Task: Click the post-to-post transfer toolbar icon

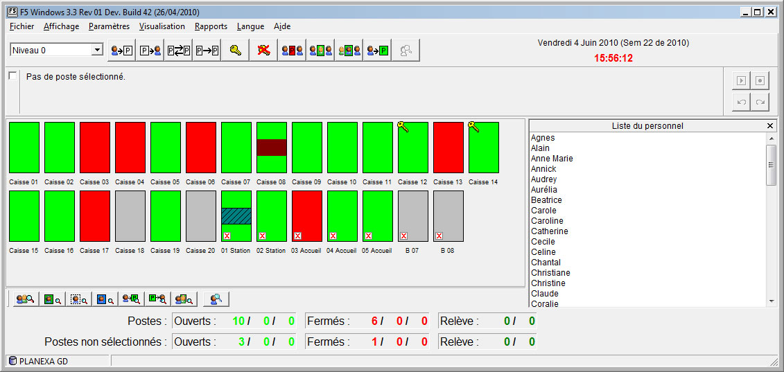Action: click(207, 51)
